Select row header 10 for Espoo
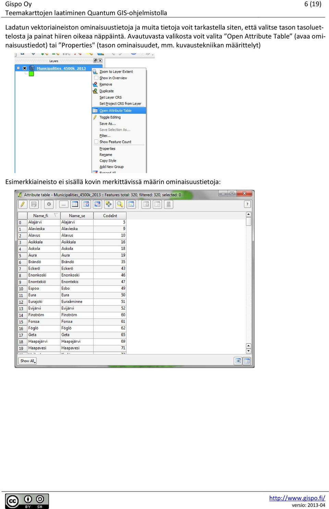 click(x=23, y=289)
